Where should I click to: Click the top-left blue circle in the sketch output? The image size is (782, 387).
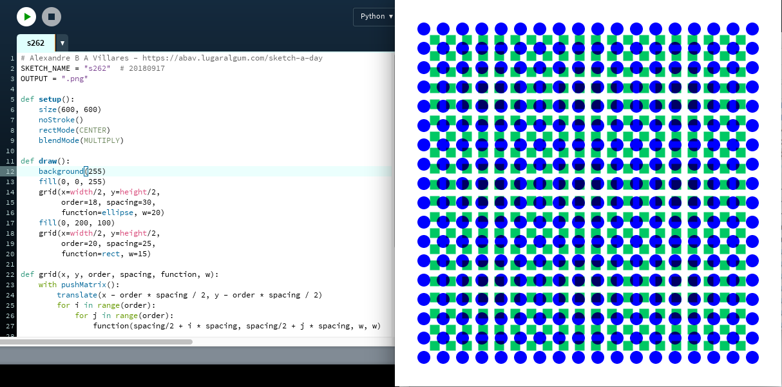pyautogui.click(x=423, y=29)
